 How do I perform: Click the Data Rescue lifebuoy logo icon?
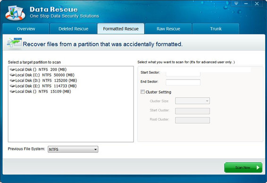click(15, 13)
